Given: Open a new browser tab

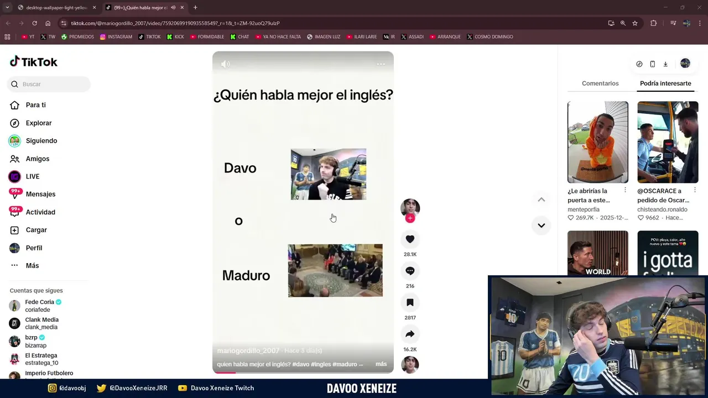Looking at the screenshot, I should 195,7.
